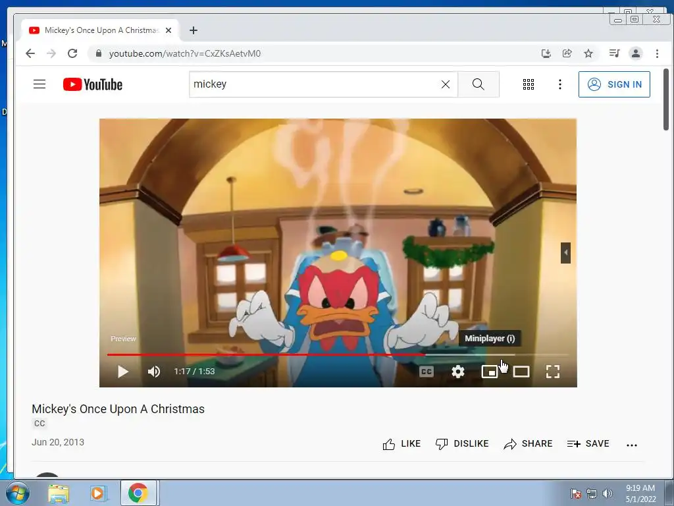This screenshot has height=506, width=674.
Task: Open the Windows Start menu
Action: 17,493
